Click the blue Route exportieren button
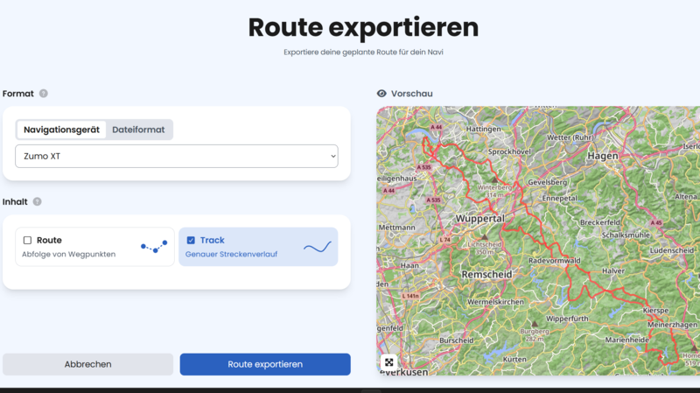Screen dimensions: 700x393 [265, 364]
